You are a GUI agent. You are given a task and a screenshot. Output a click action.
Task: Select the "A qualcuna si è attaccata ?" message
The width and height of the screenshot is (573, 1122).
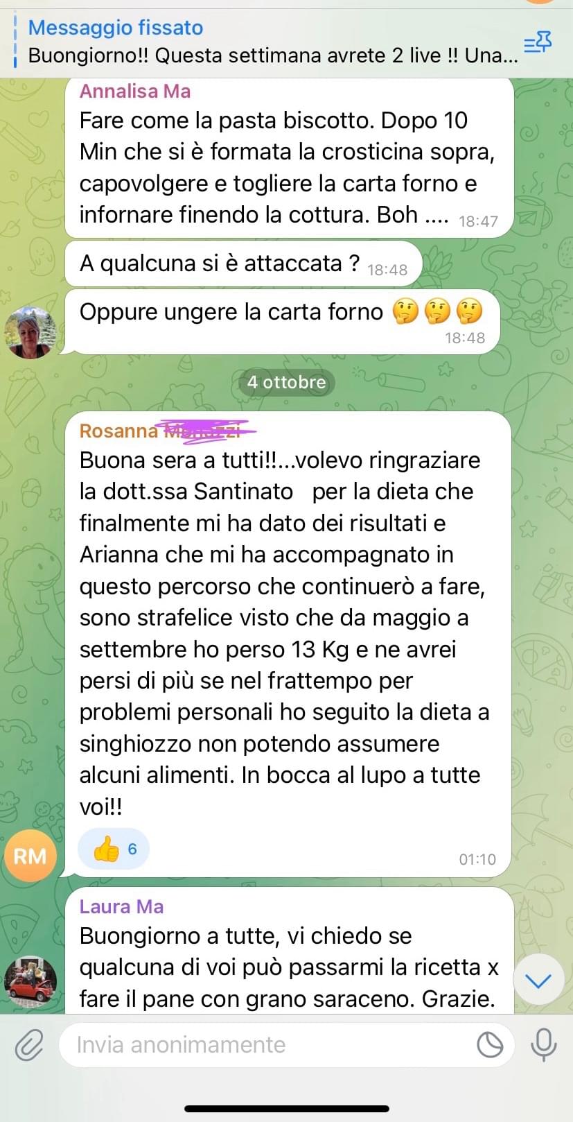(x=243, y=264)
